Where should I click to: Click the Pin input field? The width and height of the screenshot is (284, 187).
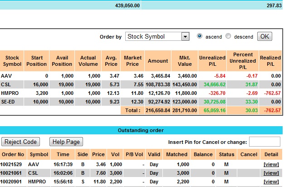coord(264,142)
